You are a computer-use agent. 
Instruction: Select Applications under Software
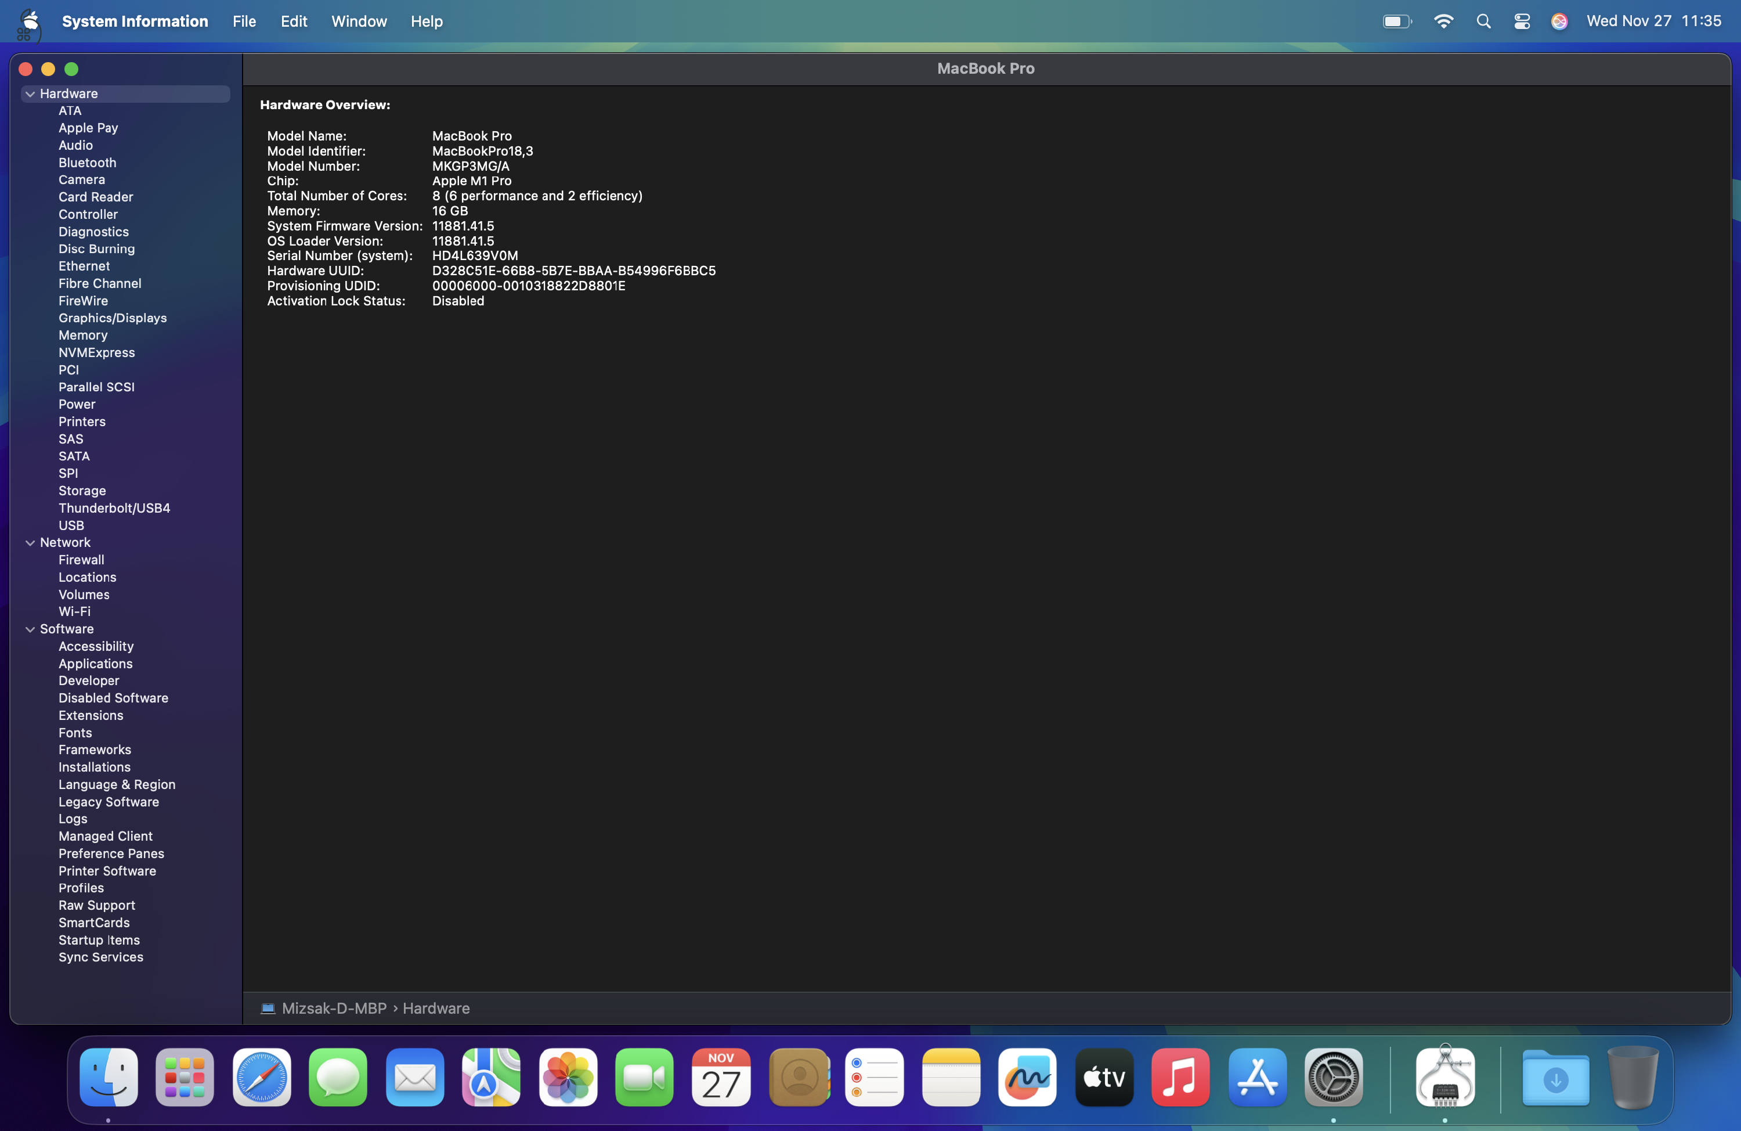click(95, 663)
